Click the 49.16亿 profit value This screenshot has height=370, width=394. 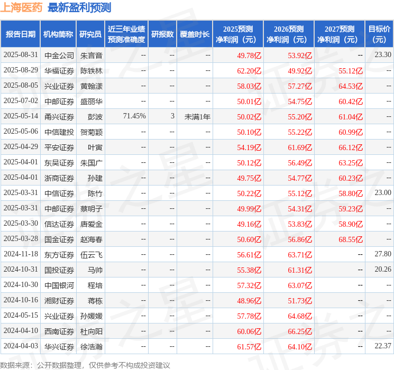[x=249, y=224]
